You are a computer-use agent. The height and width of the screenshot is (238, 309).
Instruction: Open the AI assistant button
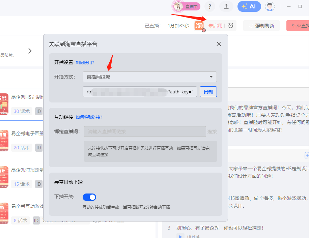click(x=249, y=6)
